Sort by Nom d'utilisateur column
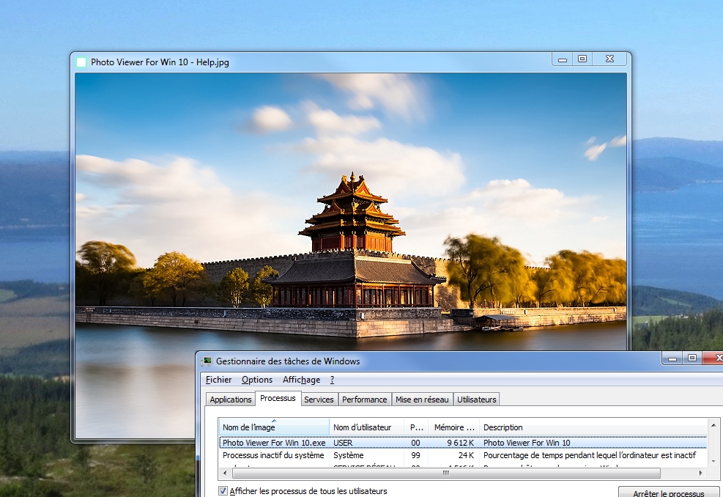Screen dimensions: 723x497 coord(366,427)
